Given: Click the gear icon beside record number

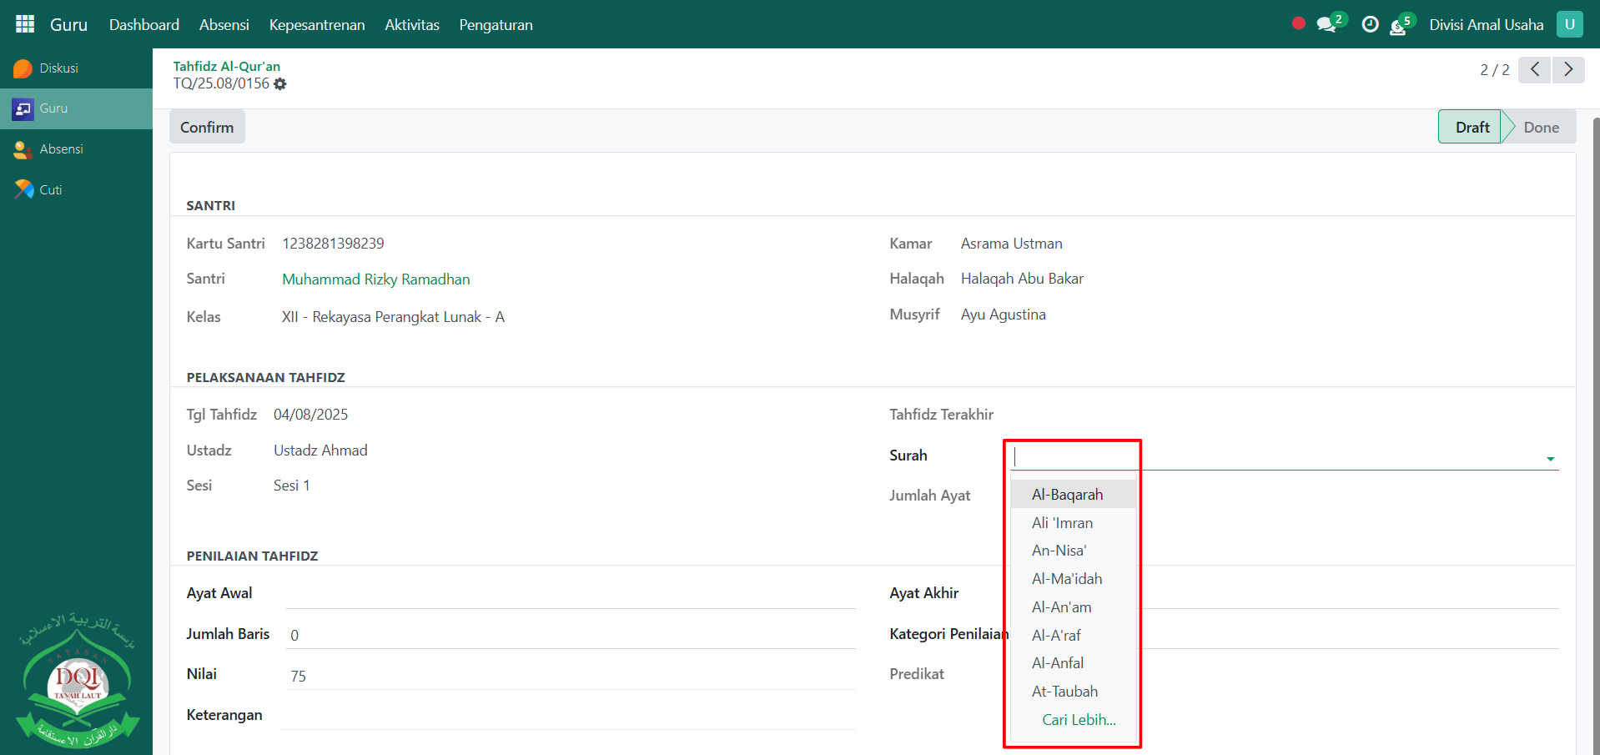Looking at the screenshot, I should tap(280, 84).
